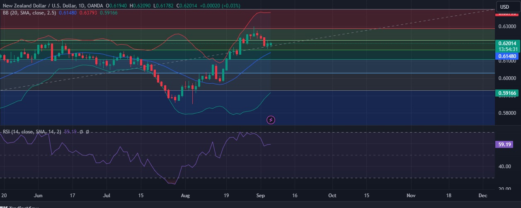
Task: Click the current price label 0.62014
Action: coord(507,43)
